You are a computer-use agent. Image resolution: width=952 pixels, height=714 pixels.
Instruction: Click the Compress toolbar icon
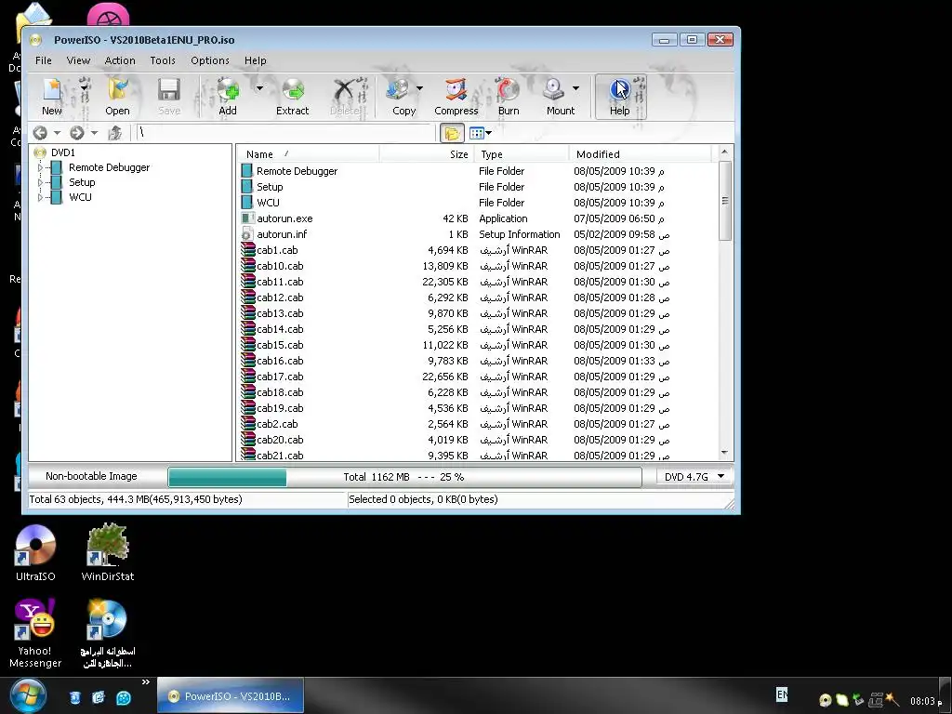tap(456, 90)
